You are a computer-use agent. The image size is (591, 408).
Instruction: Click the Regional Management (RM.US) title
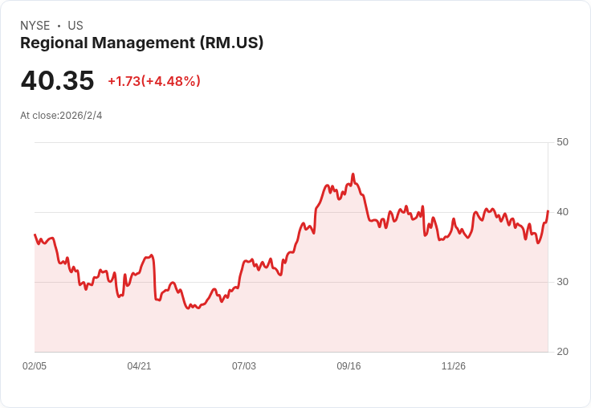coord(141,43)
